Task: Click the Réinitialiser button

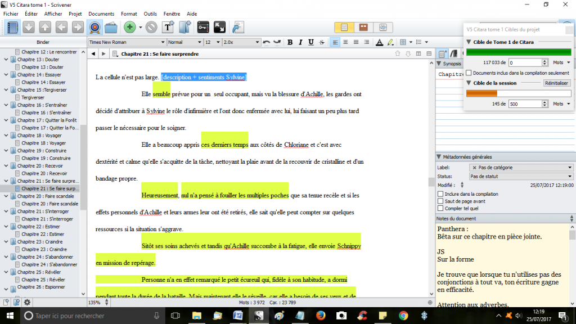Action: click(556, 83)
